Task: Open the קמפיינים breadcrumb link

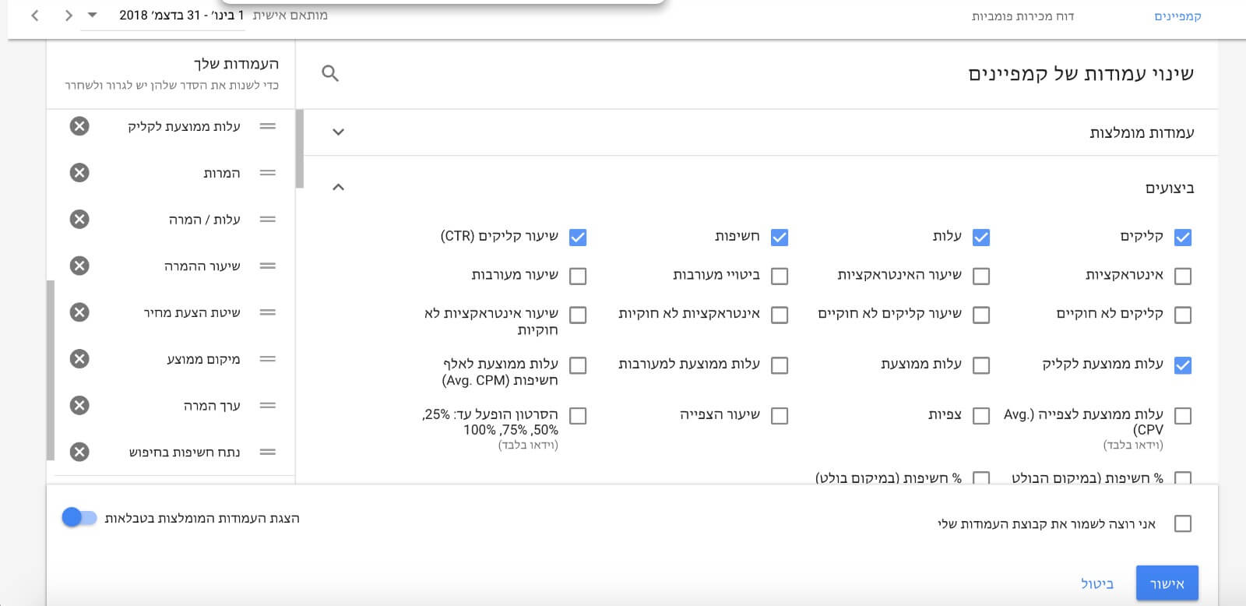Action: [1177, 16]
